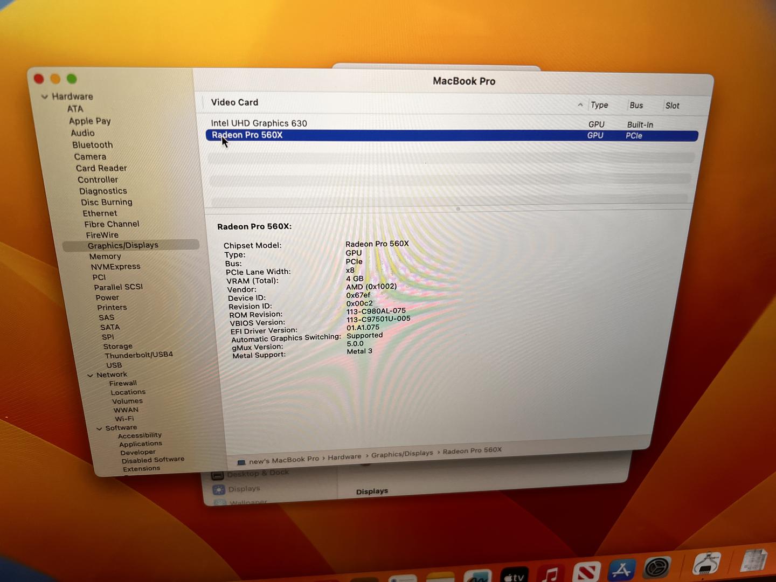Click Radeon Pro 560X in path bar
Image resolution: width=776 pixels, height=582 pixels.
pyautogui.click(x=472, y=451)
